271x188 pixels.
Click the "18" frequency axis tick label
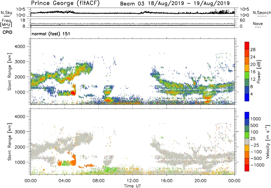click(x=23, y=20)
